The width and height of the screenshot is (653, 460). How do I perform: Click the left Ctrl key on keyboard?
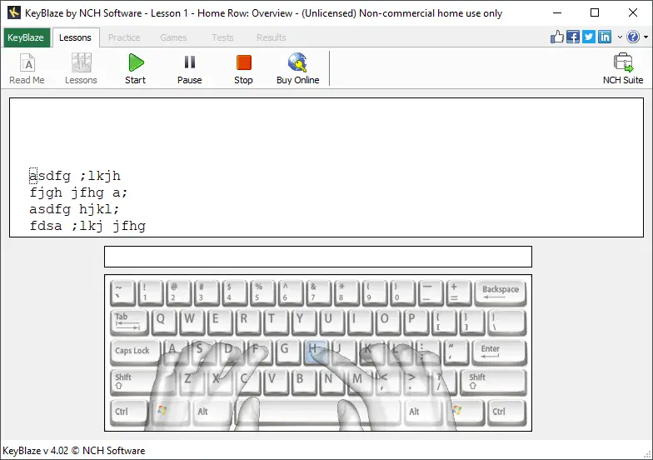tap(128, 412)
